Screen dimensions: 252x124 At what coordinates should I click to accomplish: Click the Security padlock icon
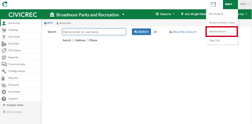[3, 78]
